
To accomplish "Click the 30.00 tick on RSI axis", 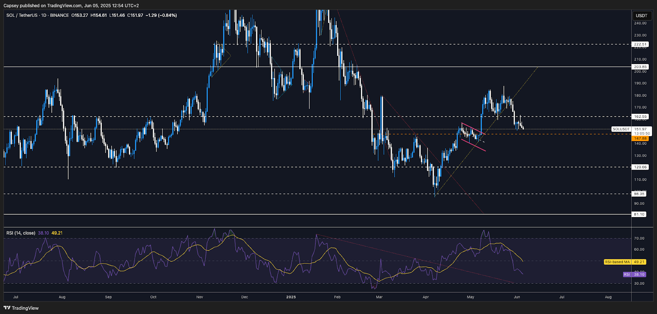I will coord(639,284).
